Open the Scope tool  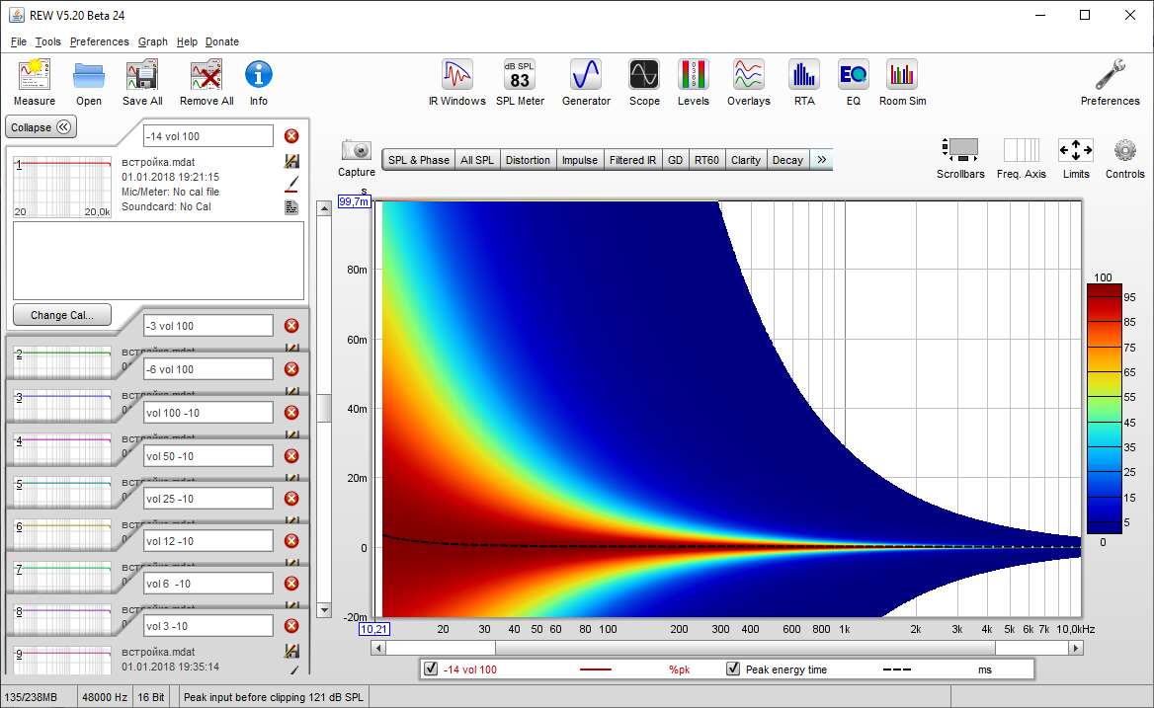[x=644, y=82]
